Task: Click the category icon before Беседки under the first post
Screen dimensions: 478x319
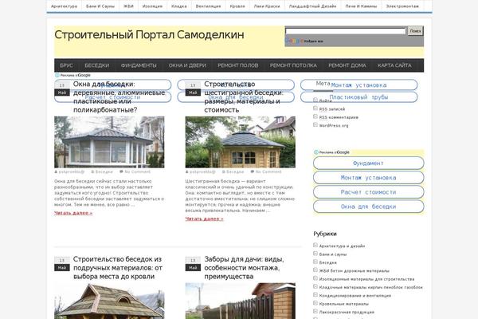Action: (92, 172)
